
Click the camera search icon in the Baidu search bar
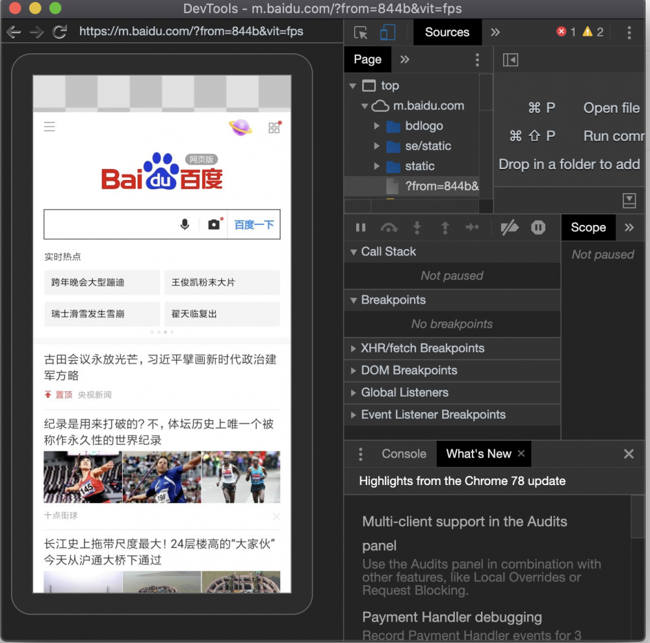click(214, 223)
